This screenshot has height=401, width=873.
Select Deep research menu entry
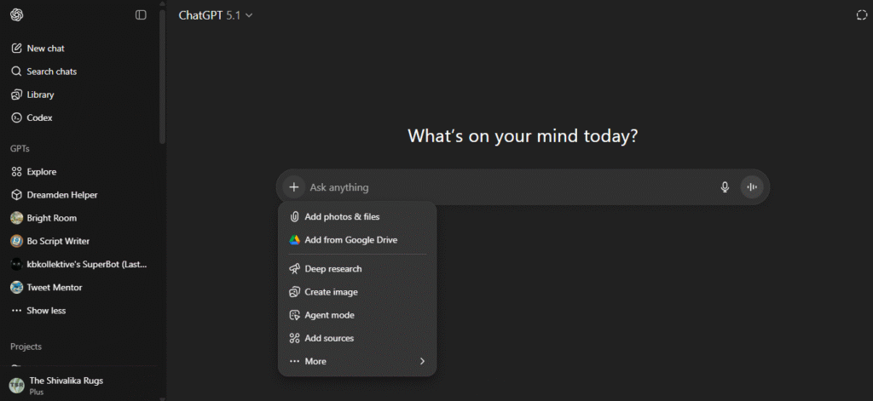[x=357, y=269]
